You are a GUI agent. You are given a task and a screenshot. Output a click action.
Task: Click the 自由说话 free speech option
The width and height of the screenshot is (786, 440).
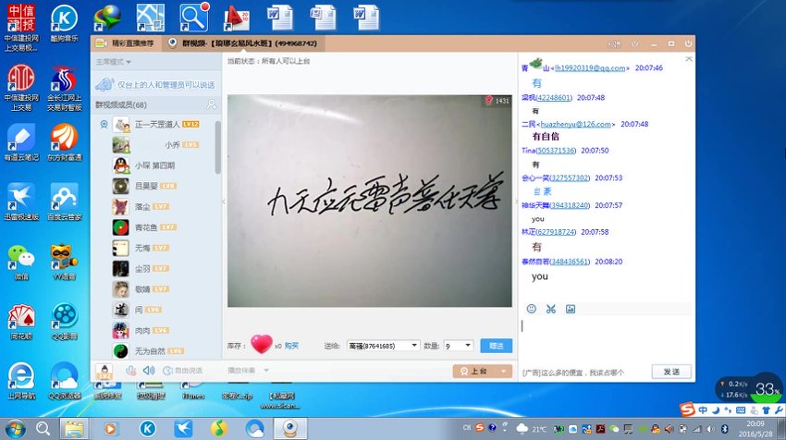[x=183, y=371]
